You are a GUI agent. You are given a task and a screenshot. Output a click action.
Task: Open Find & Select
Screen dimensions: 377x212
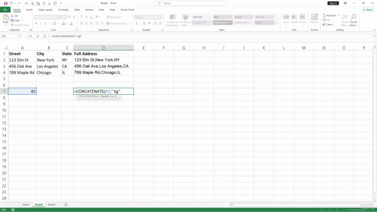pos(353,20)
